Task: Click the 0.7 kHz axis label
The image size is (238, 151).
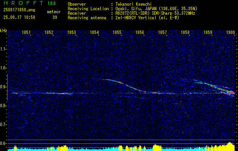Action: click(x=3, y=125)
